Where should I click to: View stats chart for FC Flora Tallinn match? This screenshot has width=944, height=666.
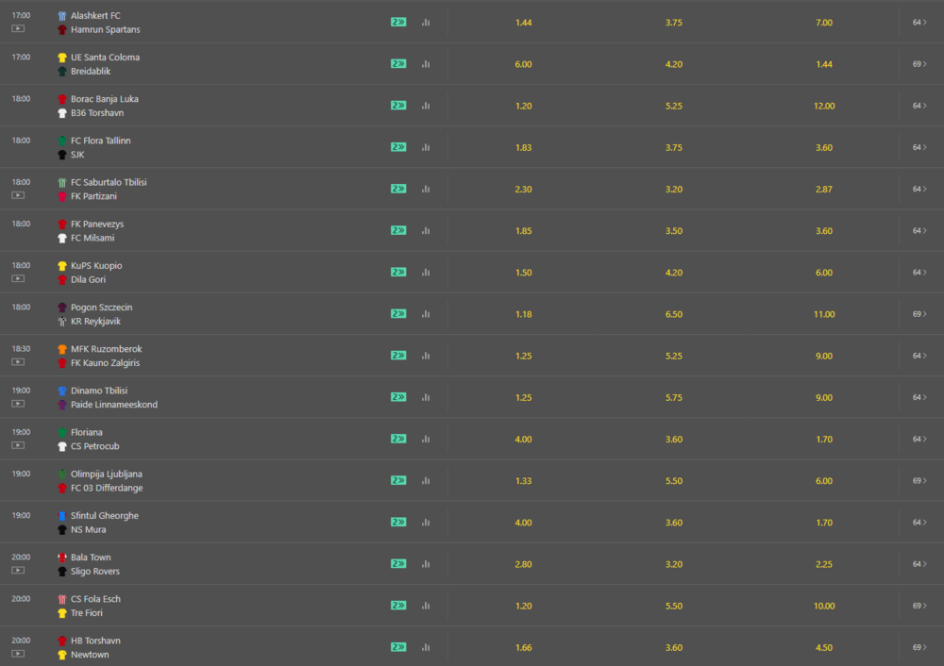[x=426, y=147]
